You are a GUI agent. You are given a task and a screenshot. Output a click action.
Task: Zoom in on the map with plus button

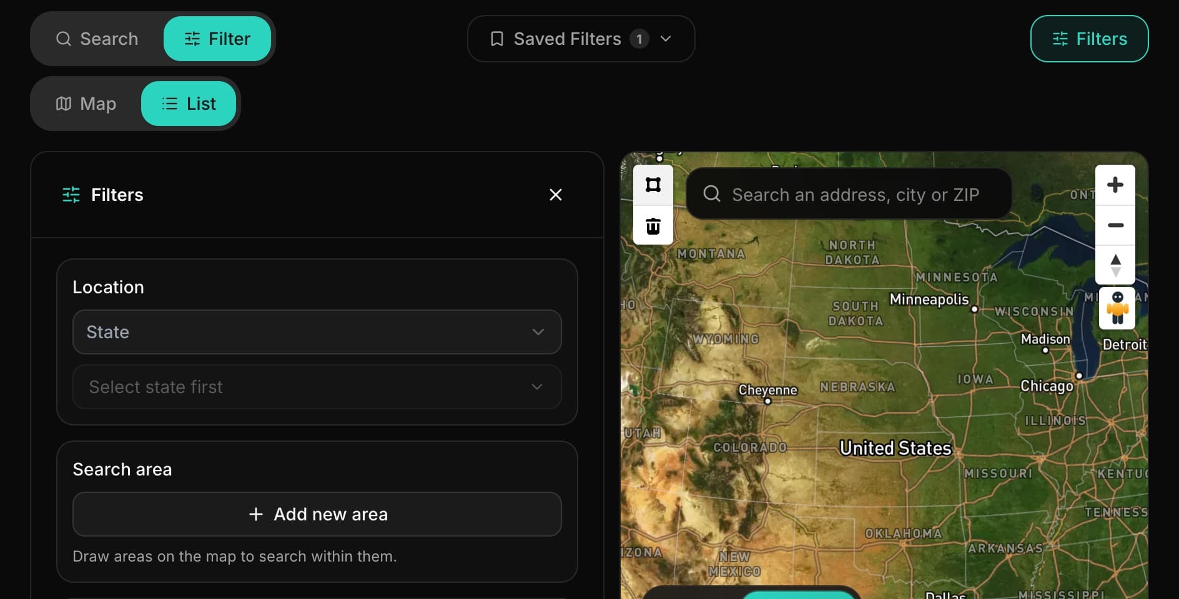click(1115, 185)
